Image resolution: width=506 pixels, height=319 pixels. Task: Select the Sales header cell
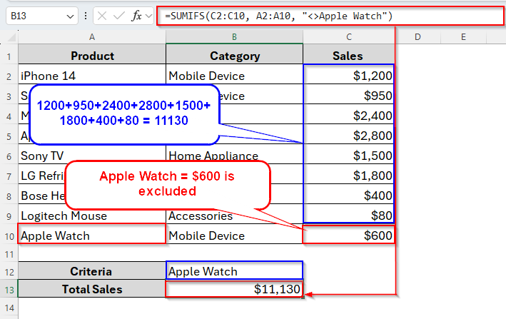348,56
